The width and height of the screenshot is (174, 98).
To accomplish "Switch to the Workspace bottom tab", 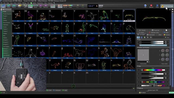I will [57, 90].
